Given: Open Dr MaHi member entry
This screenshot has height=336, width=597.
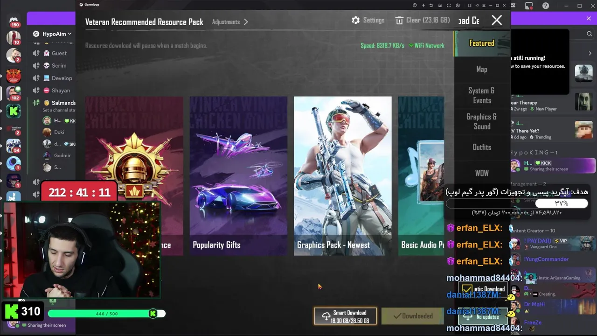Looking at the screenshot, I should click(552, 307).
